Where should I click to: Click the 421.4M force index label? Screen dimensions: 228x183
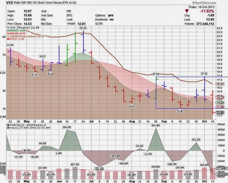tap(156, 125)
